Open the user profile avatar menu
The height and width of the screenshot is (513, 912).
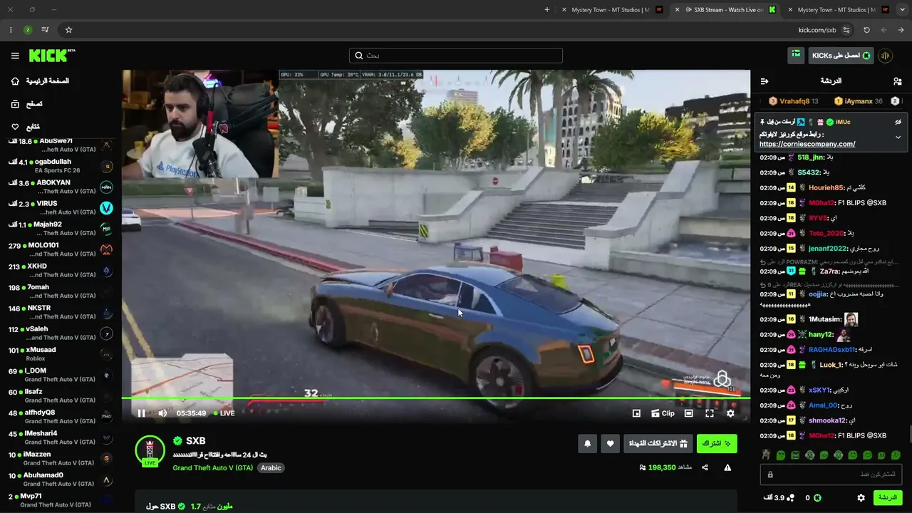pyautogui.click(x=886, y=56)
